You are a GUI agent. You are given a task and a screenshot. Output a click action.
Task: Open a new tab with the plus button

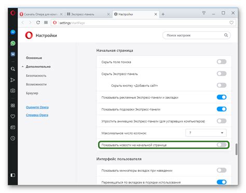pos(163,14)
